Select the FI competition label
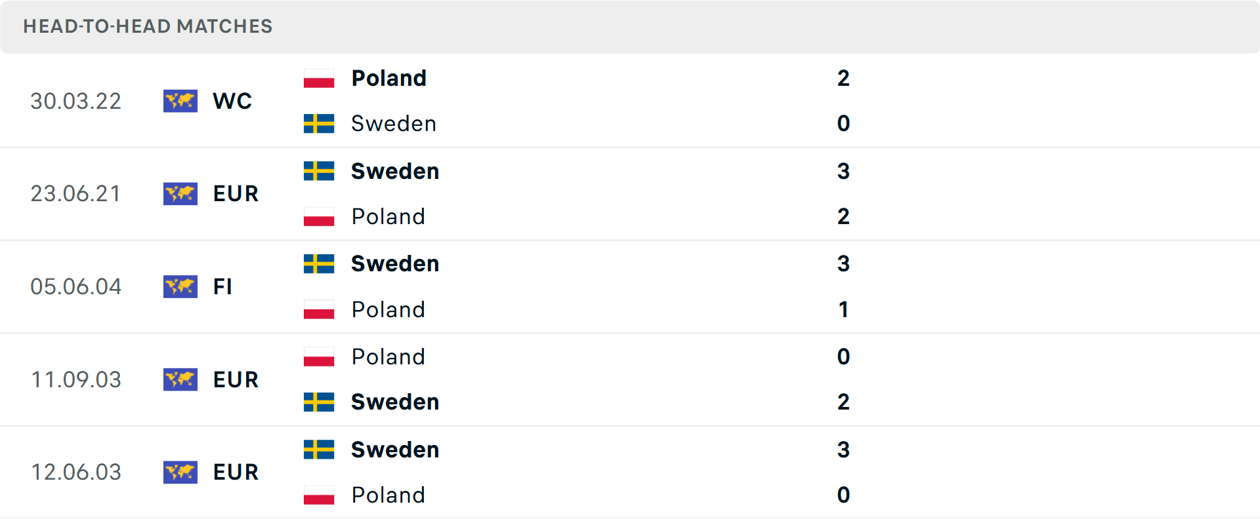This screenshot has height=519, width=1260. click(x=222, y=286)
